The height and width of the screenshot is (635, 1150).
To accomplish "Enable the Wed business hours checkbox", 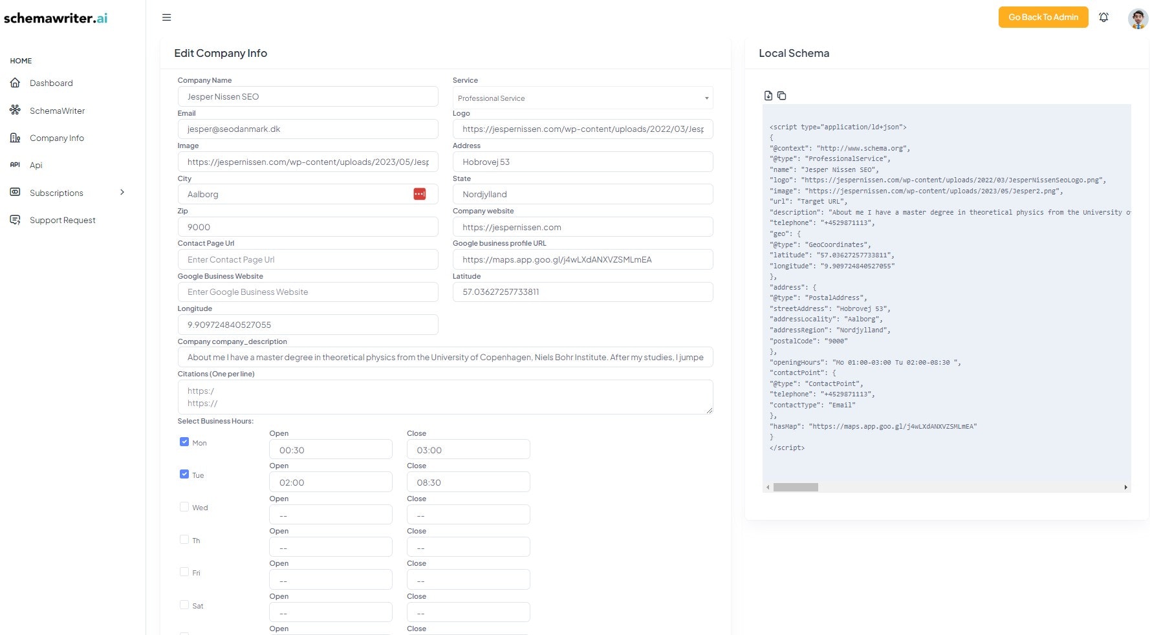I will click(x=184, y=507).
